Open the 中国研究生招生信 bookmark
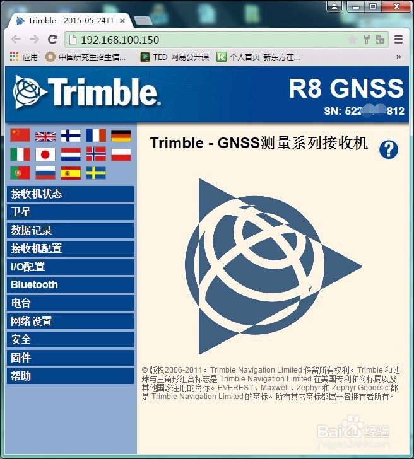 (86, 57)
